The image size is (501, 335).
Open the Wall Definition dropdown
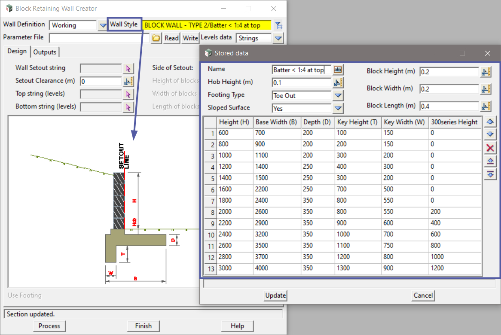coord(103,25)
